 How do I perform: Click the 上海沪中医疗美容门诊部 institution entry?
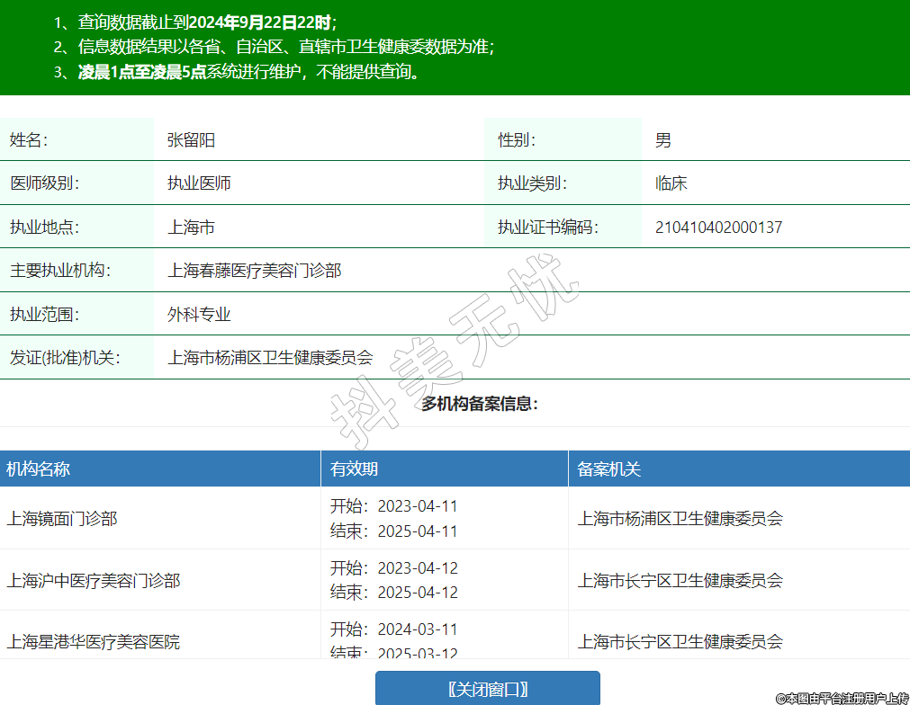(94, 581)
